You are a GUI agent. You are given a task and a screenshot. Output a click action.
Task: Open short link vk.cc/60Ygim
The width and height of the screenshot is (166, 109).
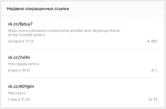pos(21,86)
